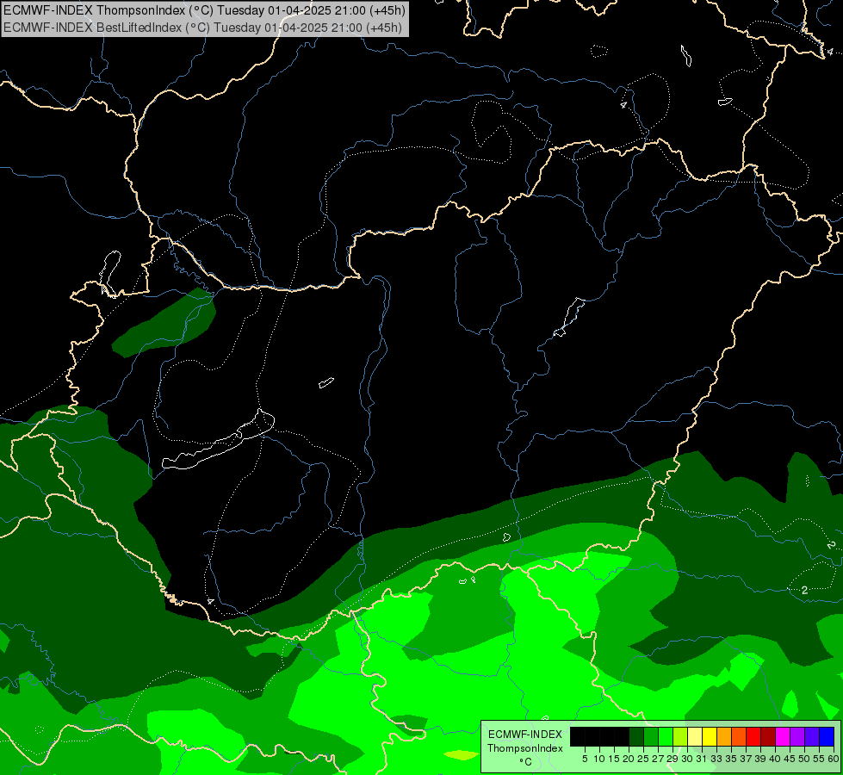Select the dark red 39–40 legend swatch
This screenshot has height=775, width=843.
point(768,736)
